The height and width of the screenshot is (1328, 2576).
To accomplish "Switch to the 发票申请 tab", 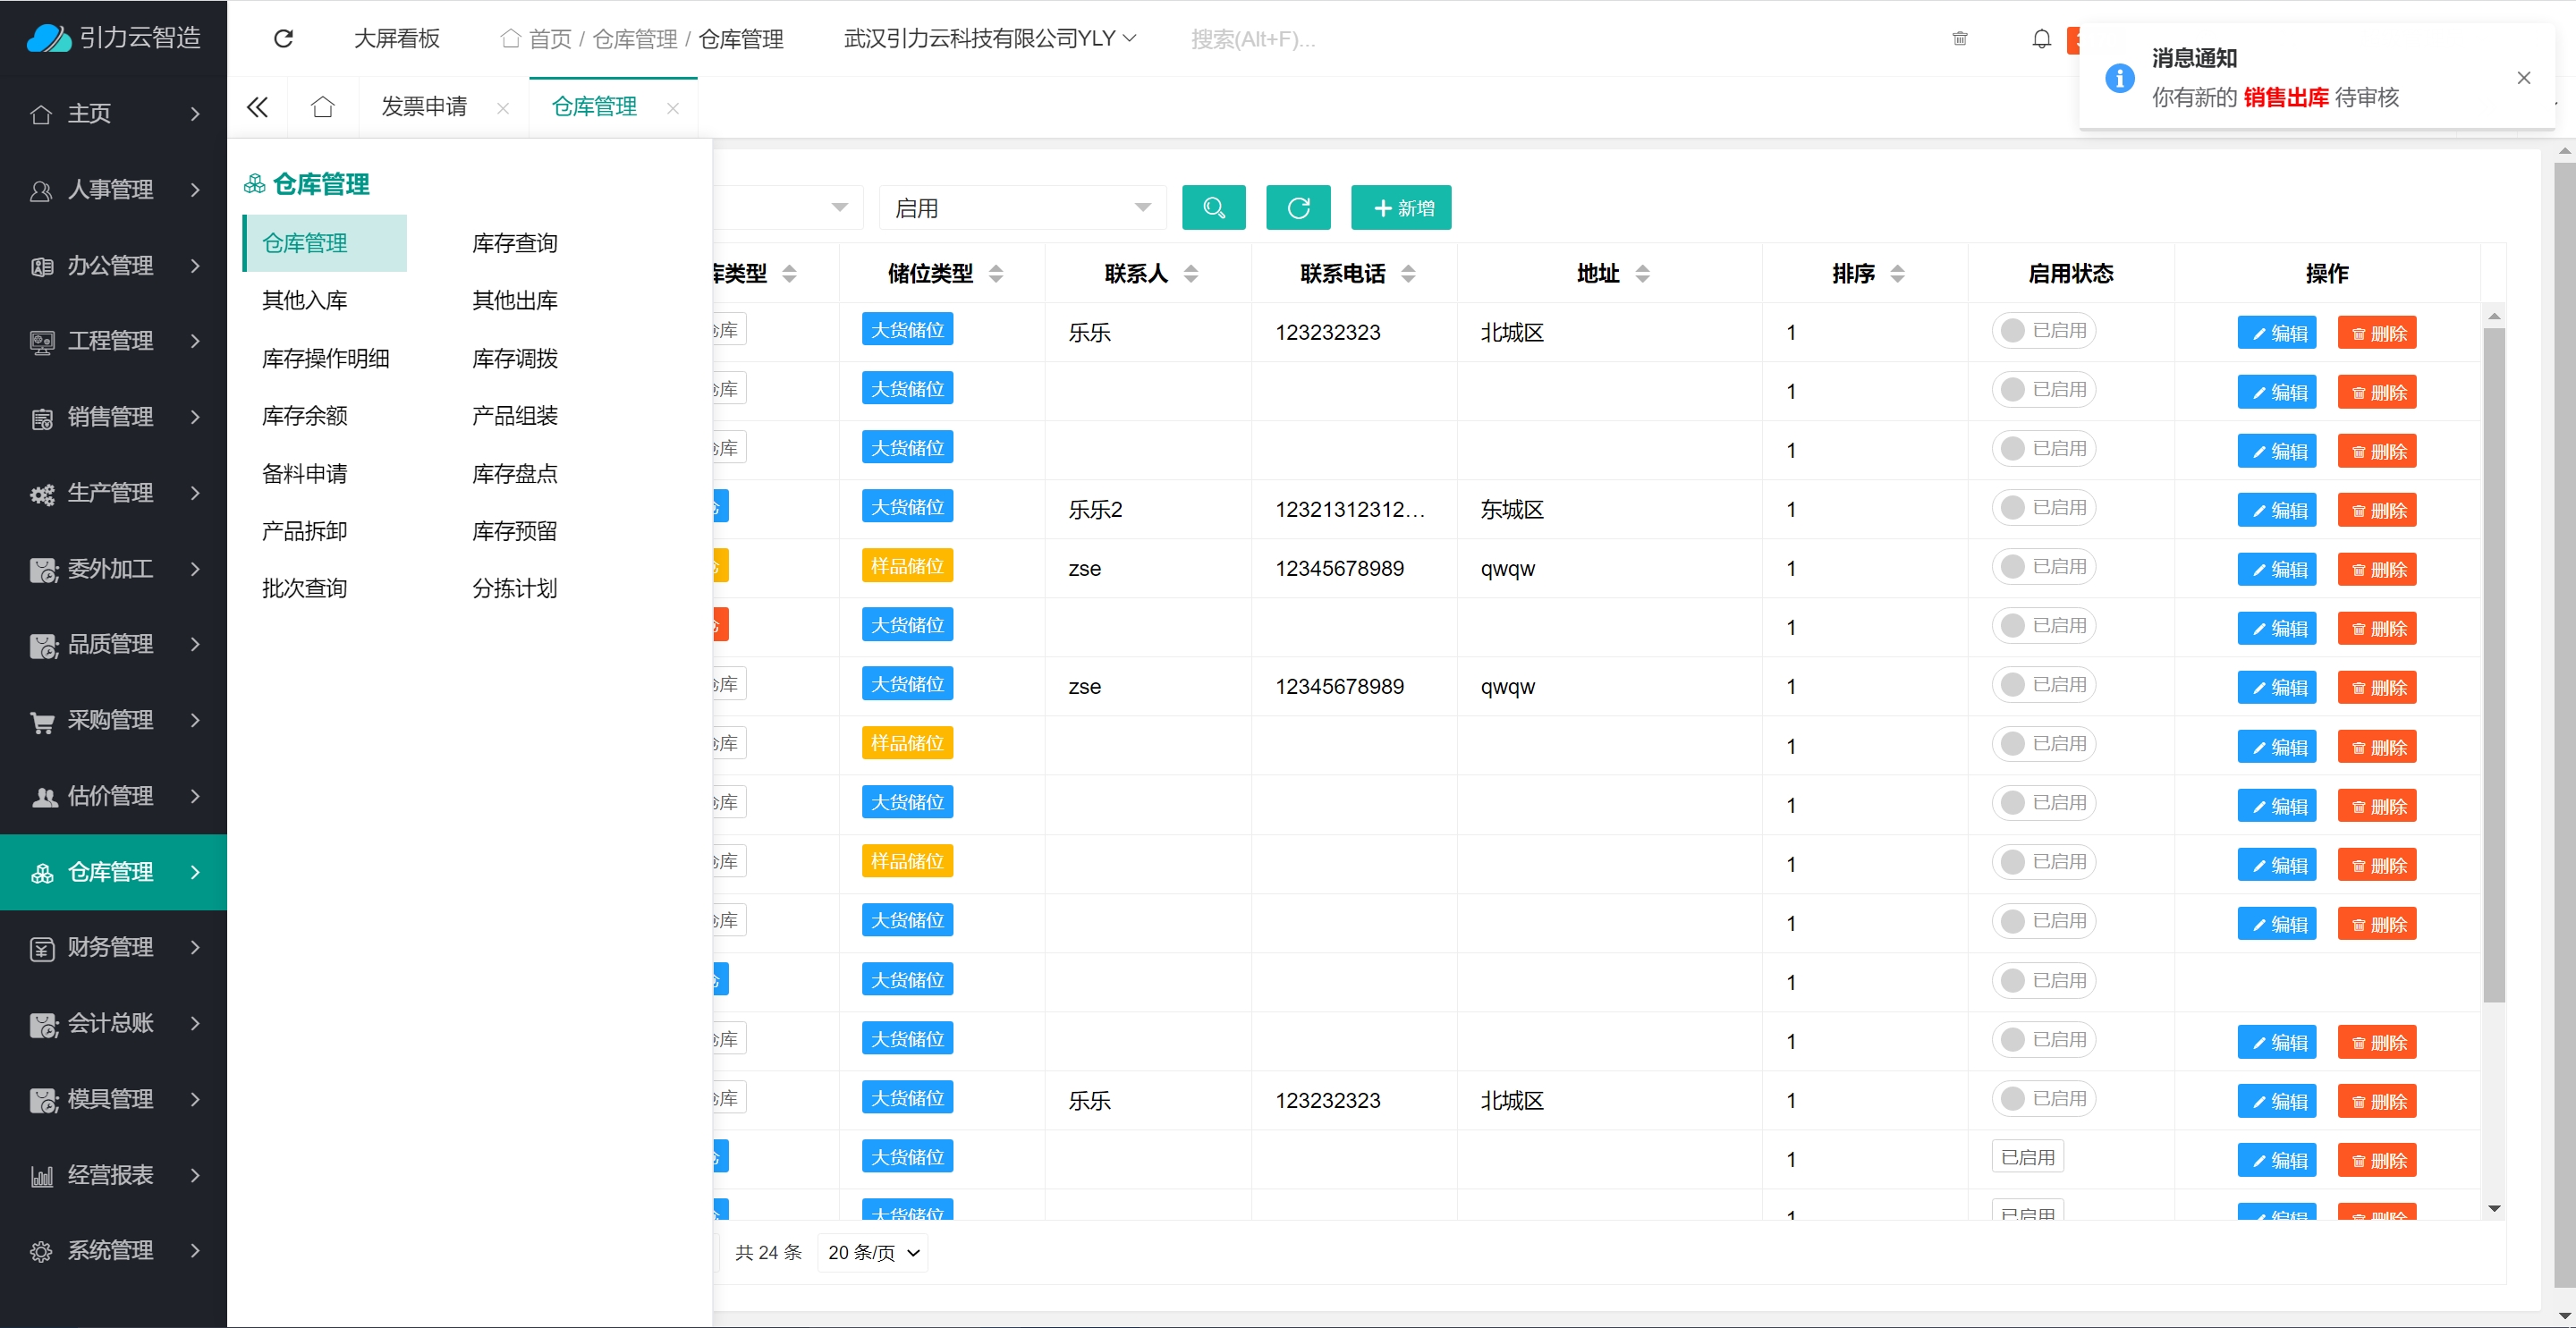I will point(424,107).
